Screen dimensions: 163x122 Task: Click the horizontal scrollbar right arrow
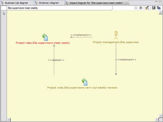[157, 120]
